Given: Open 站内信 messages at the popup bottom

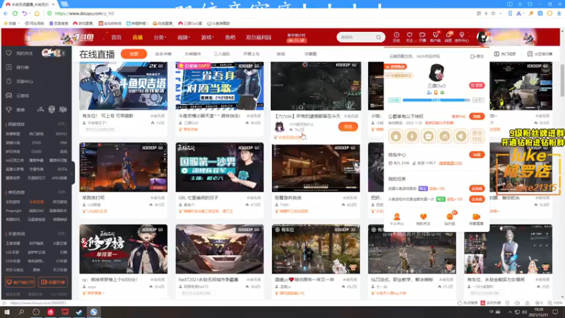Looking at the screenshot, I should [x=450, y=219].
